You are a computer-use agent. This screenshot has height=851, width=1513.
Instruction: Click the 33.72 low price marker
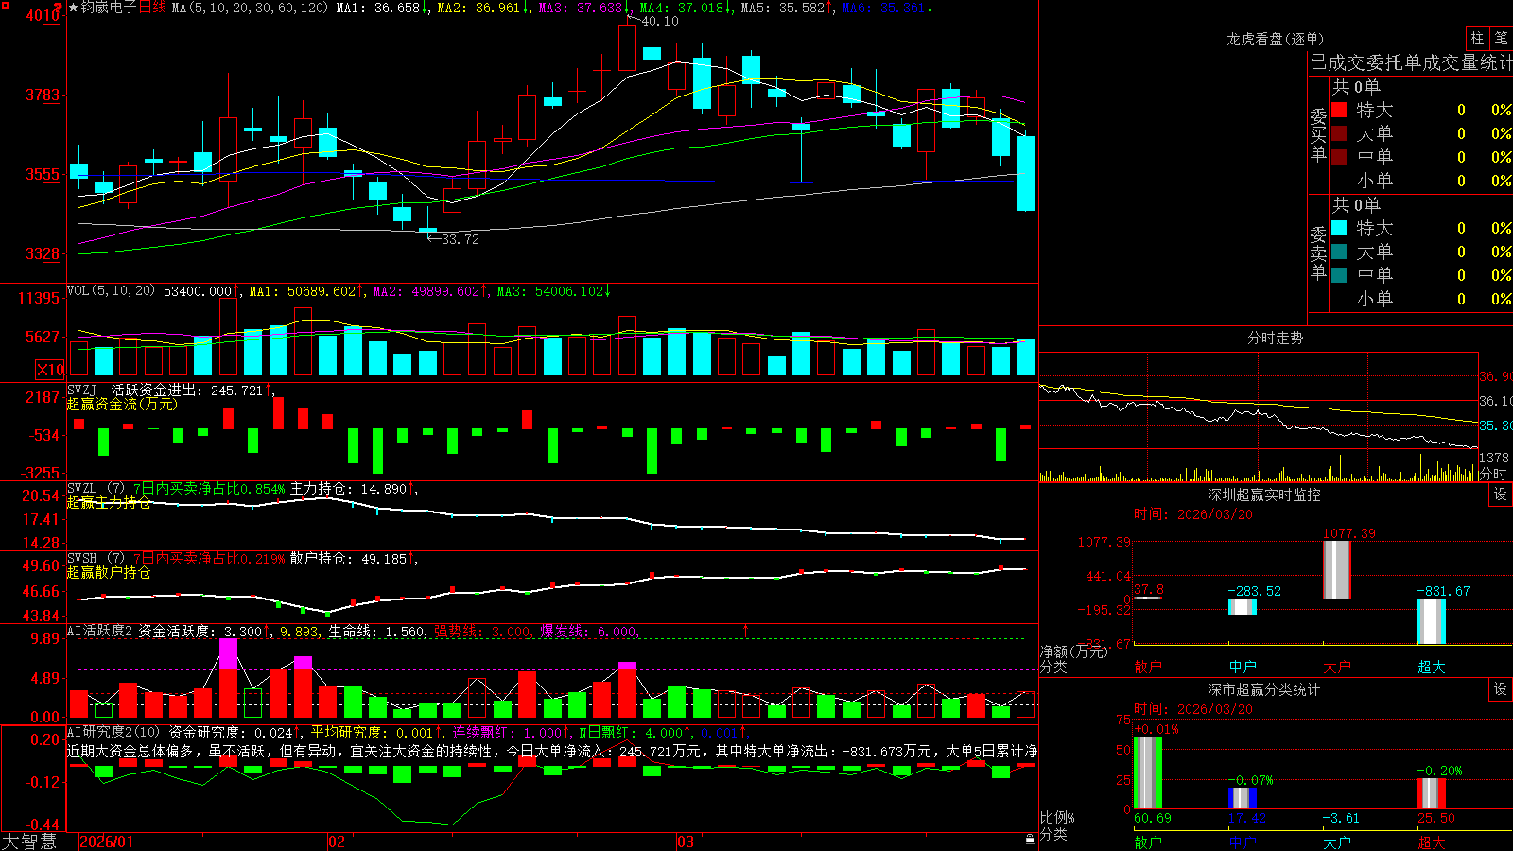coord(461,239)
